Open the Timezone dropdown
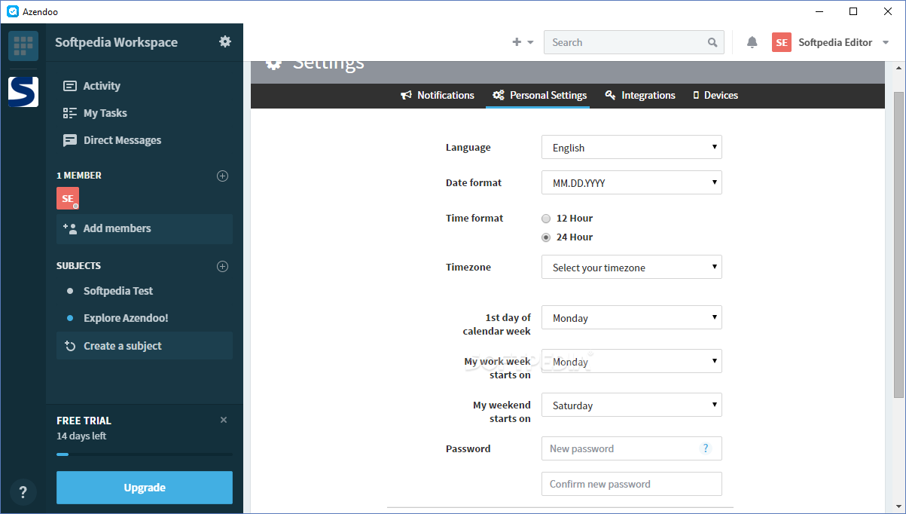The width and height of the screenshot is (906, 514). 632,267
